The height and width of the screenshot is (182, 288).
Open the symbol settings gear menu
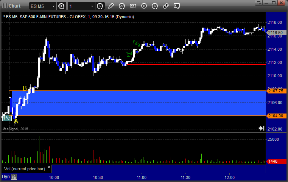tap(61, 6)
